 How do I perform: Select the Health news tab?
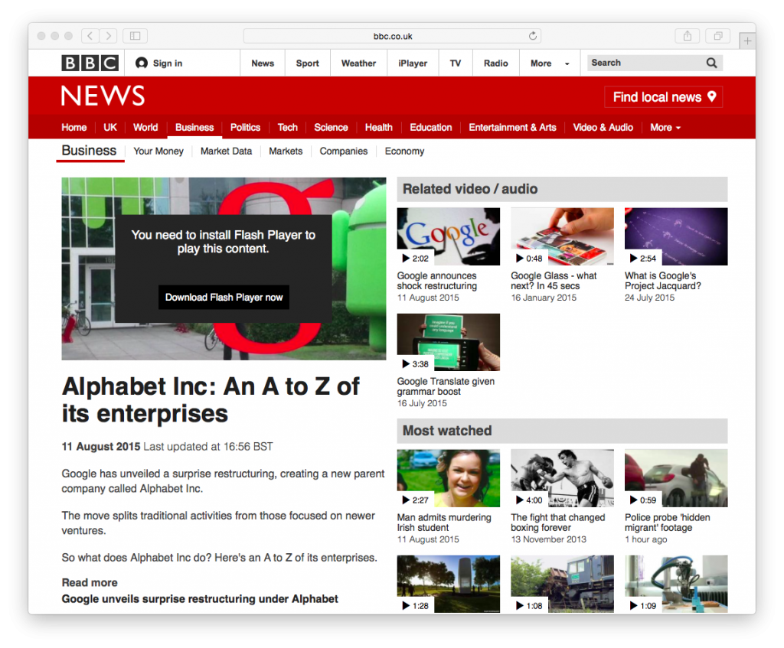[x=378, y=128]
